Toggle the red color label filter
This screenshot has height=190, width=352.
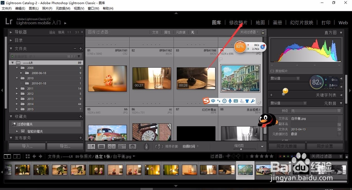tap(280, 156)
